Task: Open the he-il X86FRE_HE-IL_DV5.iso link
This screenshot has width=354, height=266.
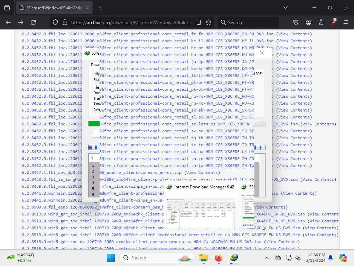Action: click(x=147, y=41)
